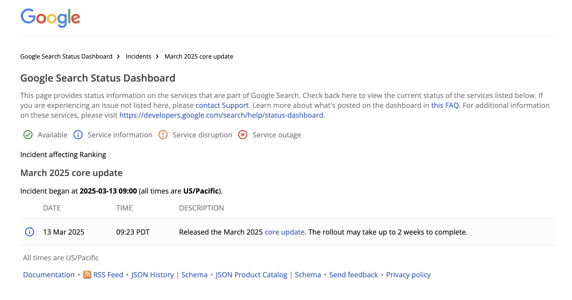Click the Google Search Status Dashboard heading

click(x=98, y=78)
